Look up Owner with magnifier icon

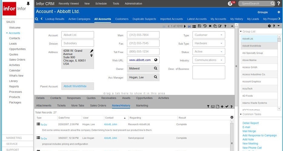[155, 68]
